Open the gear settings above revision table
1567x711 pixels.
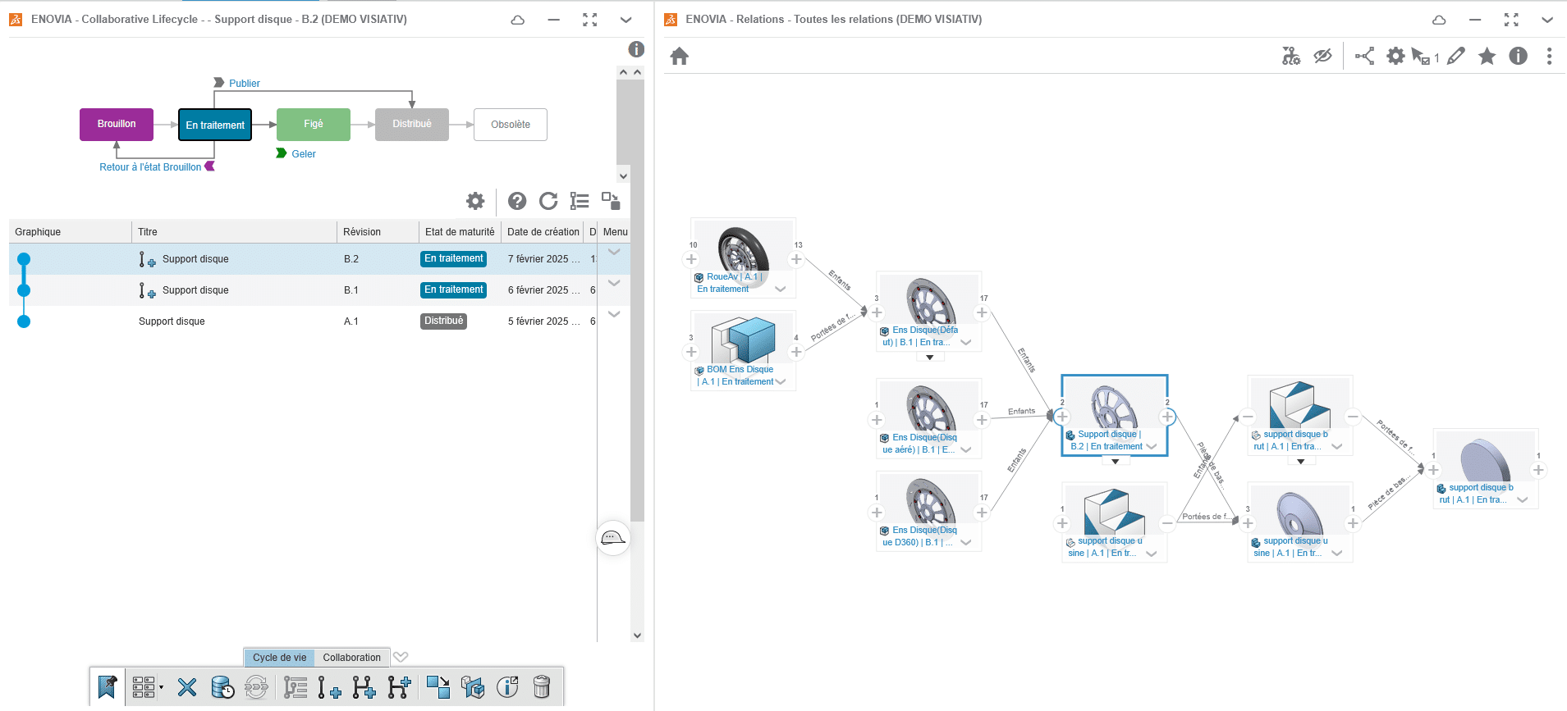point(475,201)
